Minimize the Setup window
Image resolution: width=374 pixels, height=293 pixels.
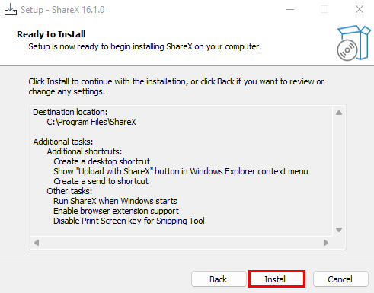point(290,10)
